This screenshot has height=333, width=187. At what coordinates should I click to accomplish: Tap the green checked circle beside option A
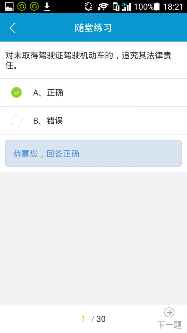tap(16, 93)
